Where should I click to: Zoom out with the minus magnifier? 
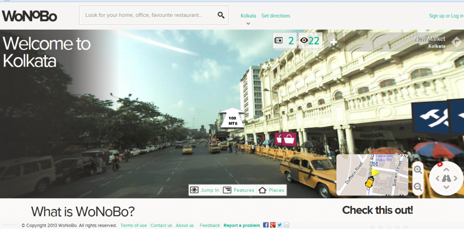tap(418, 187)
